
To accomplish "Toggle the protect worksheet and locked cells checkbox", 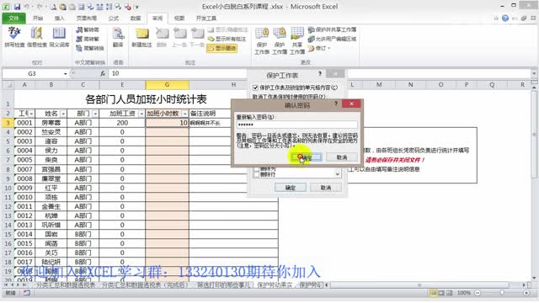I will [255, 88].
